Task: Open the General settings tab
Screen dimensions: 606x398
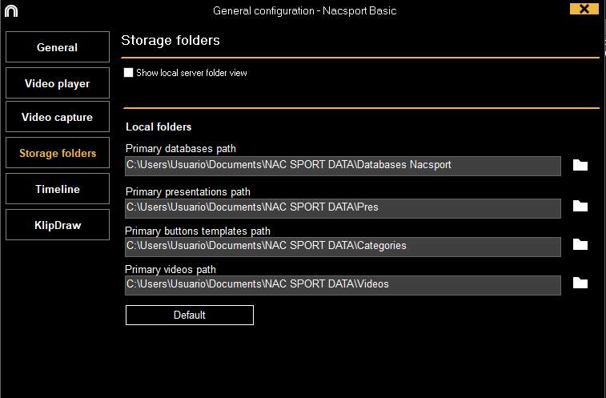Action: [58, 47]
